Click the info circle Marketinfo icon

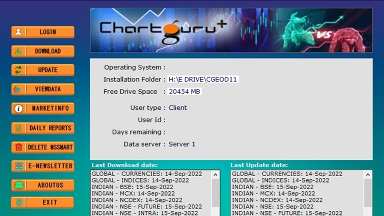(x=19, y=108)
